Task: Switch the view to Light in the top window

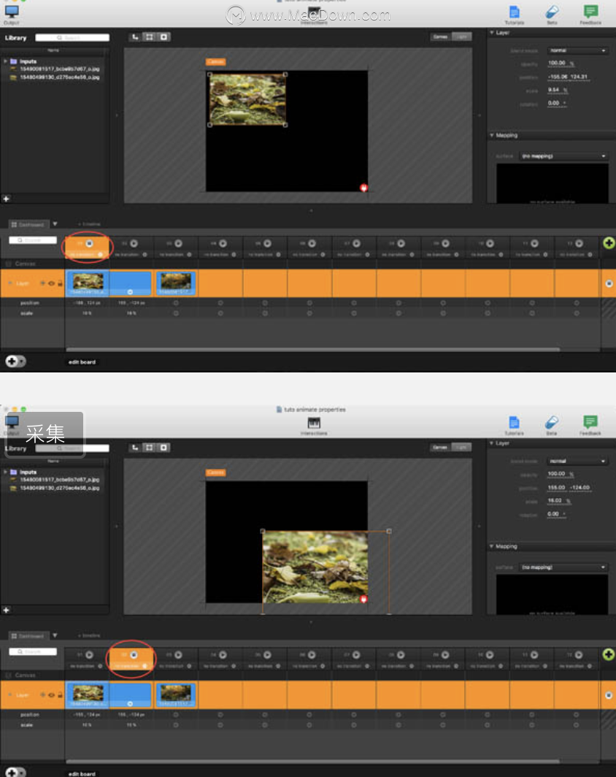Action: 461,37
